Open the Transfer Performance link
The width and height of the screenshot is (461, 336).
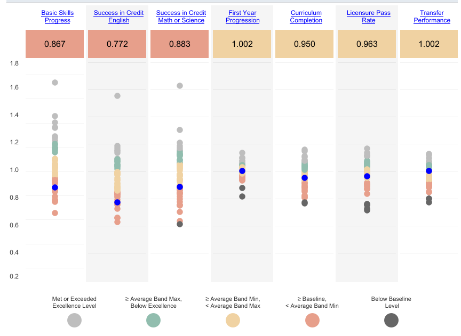pyautogui.click(x=432, y=17)
